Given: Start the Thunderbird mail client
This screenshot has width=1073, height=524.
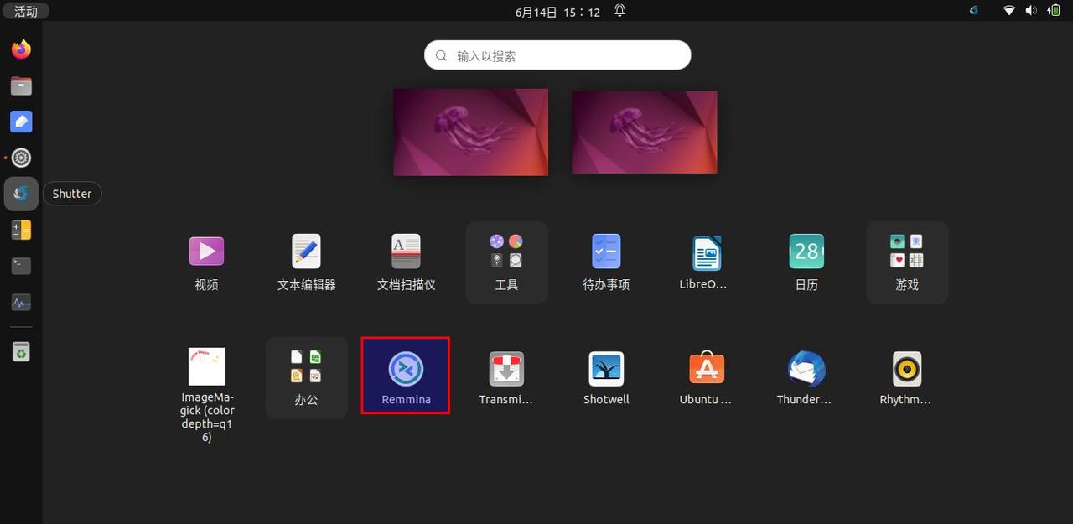Looking at the screenshot, I should coord(804,367).
